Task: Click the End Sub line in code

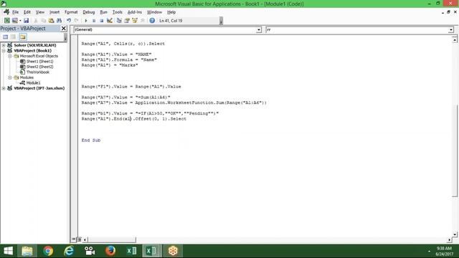Action: click(x=91, y=140)
